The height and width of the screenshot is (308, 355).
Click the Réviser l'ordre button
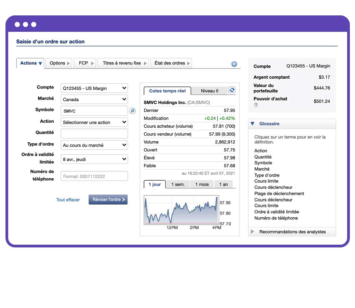pos(108,200)
